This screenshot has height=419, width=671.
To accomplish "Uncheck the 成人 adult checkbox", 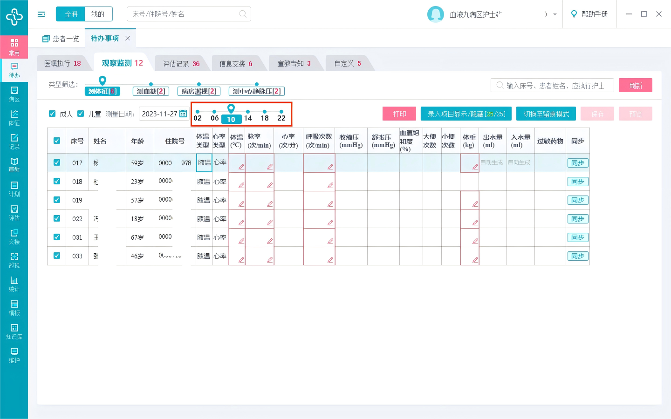I will pyautogui.click(x=52, y=114).
